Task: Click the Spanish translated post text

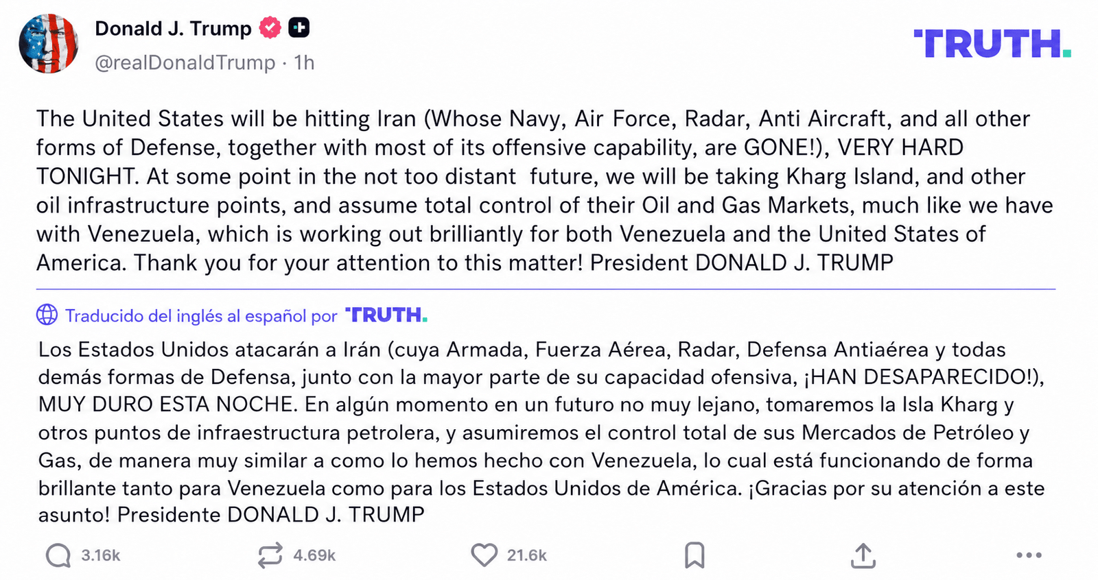Action: tap(541, 432)
